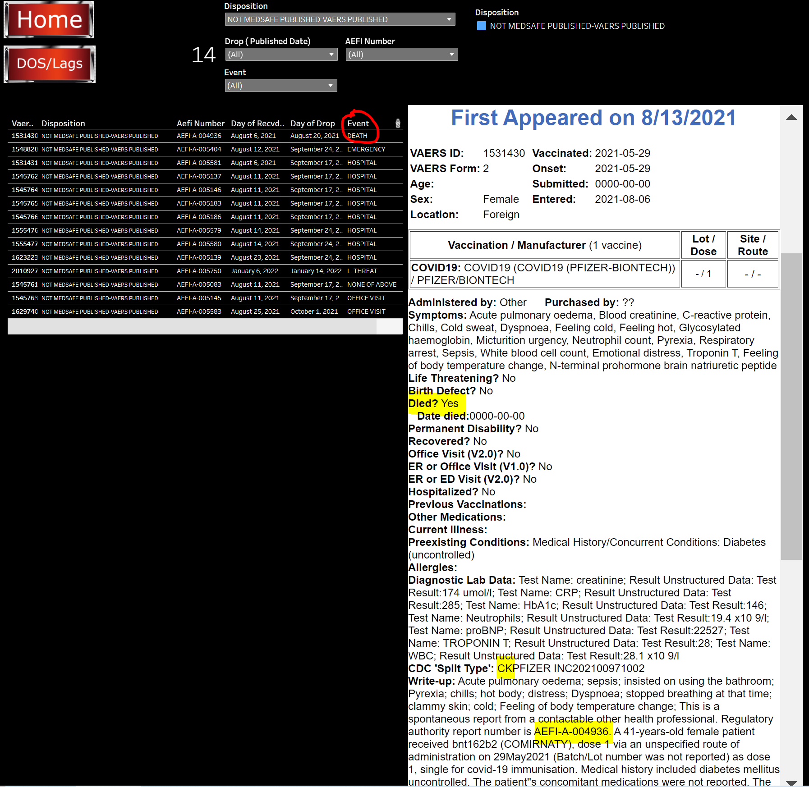Select VAERS ID 1531430 row
The image size is (809, 787).
(205, 136)
